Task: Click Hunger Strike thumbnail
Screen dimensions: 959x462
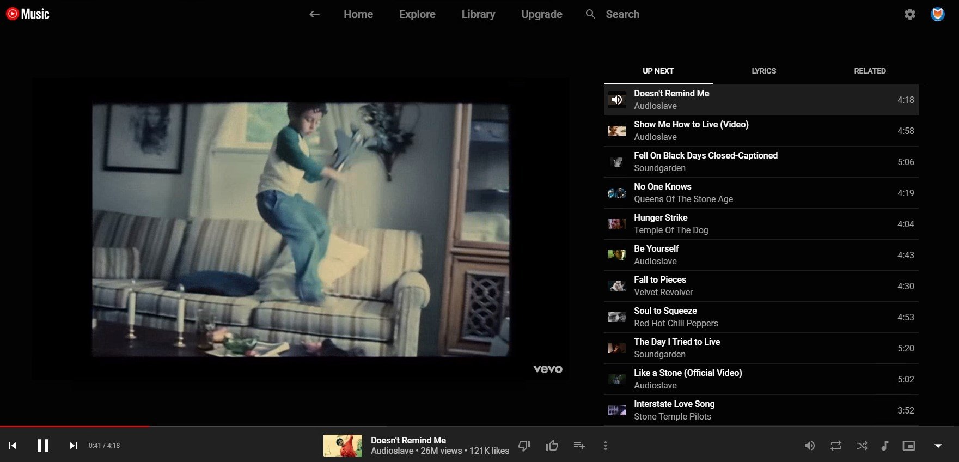Action: click(x=616, y=224)
